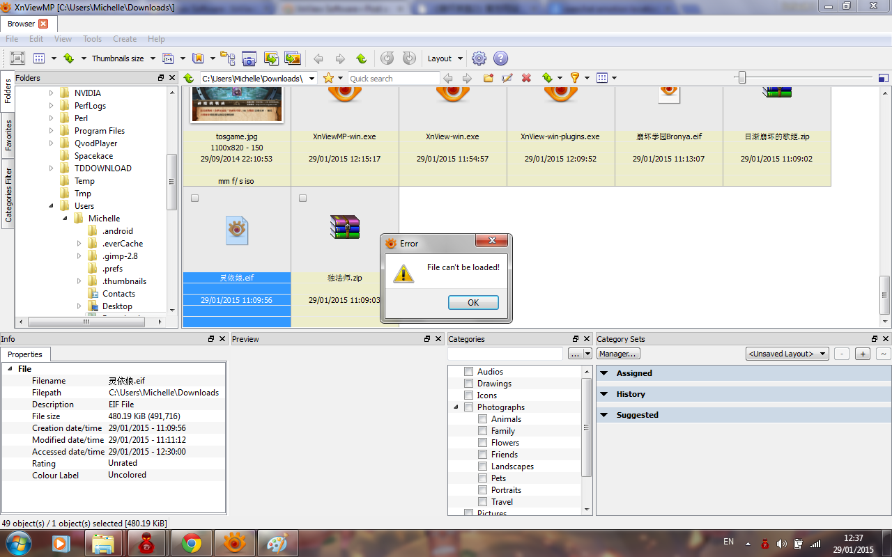Click the green up-level arrow in main toolbar

click(x=361, y=58)
